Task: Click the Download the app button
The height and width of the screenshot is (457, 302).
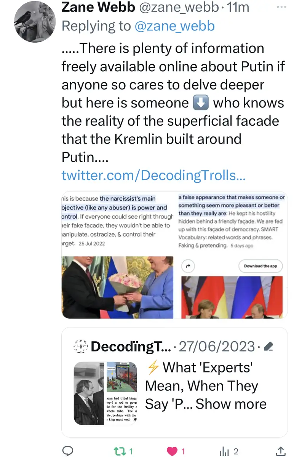Action: (260, 266)
